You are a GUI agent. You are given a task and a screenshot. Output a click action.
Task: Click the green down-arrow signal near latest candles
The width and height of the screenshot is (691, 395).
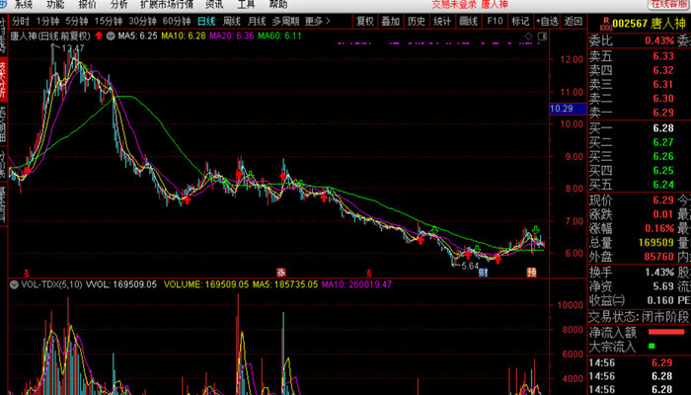[535, 230]
